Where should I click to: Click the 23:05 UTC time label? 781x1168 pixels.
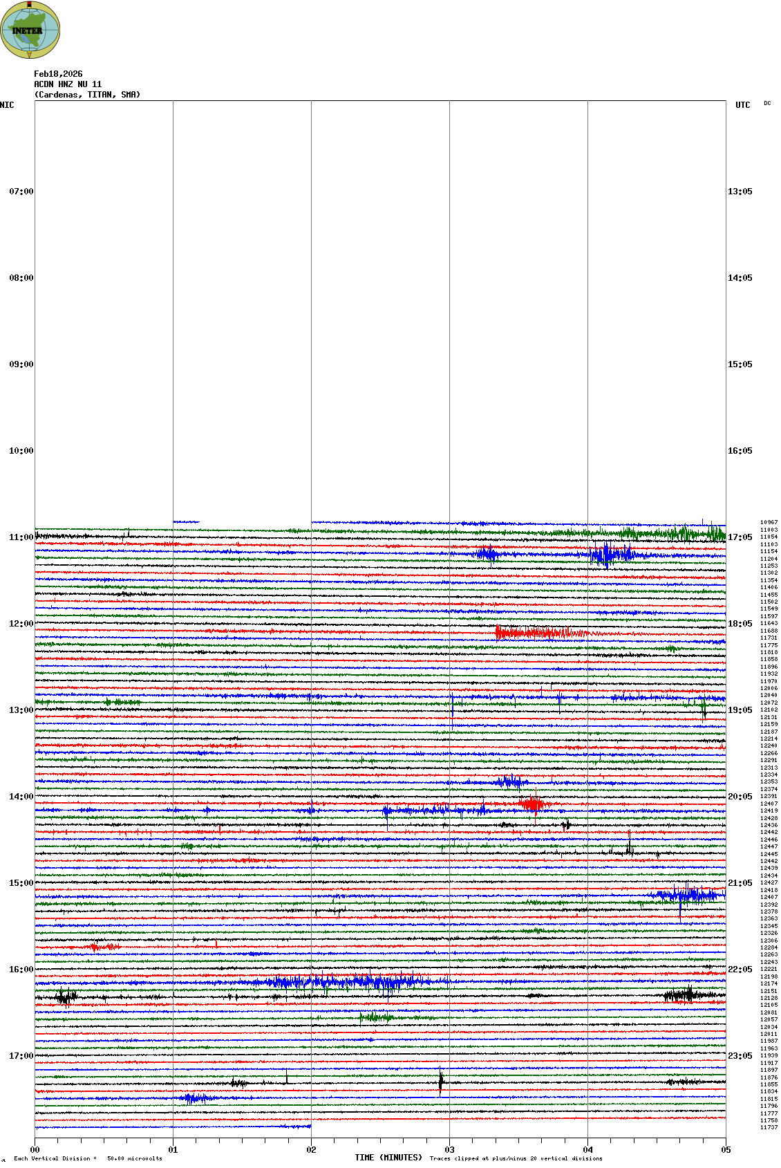coord(740,1056)
